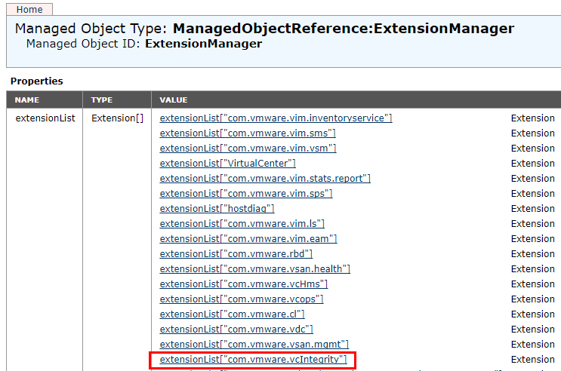
Task: Open the Home tab
Action: coord(29,9)
